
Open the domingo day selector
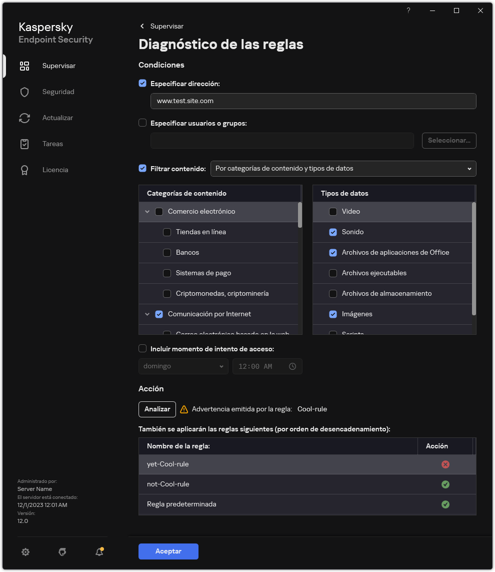(183, 366)
